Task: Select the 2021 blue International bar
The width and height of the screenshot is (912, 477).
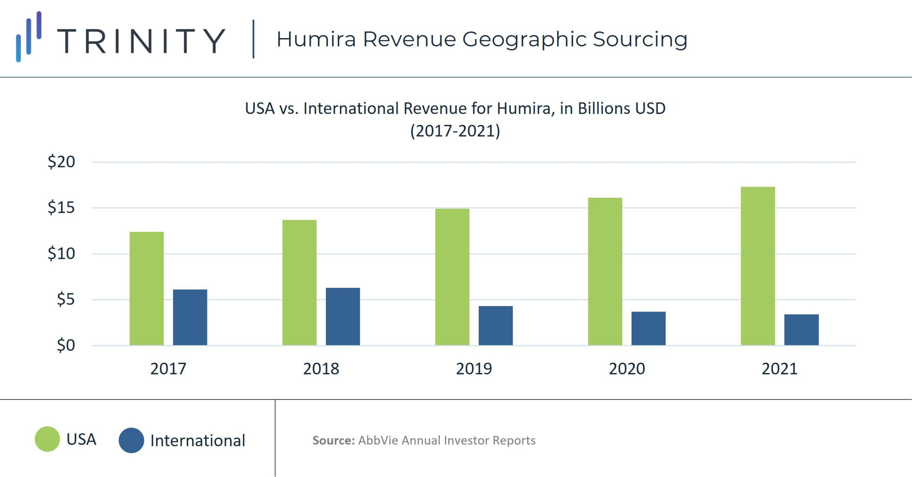Action: pos(801,330)
